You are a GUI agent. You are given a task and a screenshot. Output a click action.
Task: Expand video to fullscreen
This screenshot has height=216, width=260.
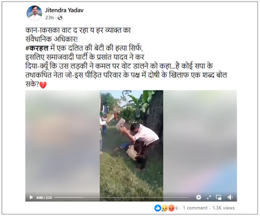tap(209, 198)
